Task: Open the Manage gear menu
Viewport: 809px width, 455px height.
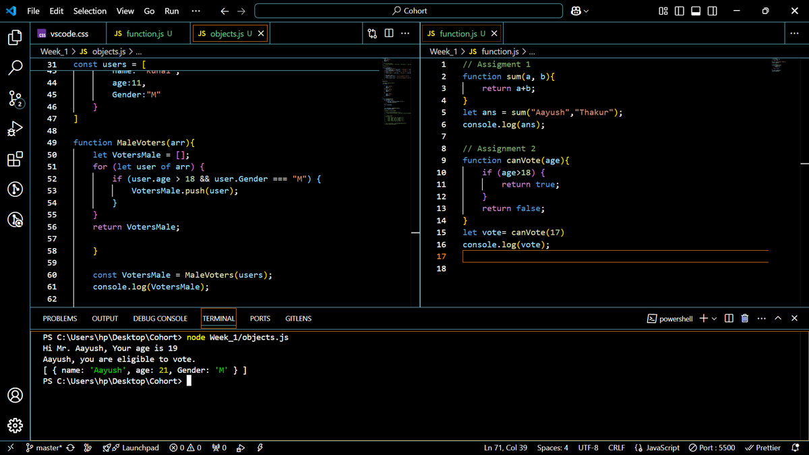Action: [x=15, y=425]
